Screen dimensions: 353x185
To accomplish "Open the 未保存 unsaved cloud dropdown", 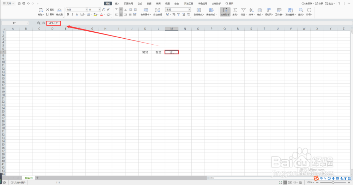I will (x=307, y=4).
